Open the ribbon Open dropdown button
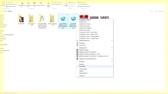Viewport: 168px width, 94px height. (72, 2)
